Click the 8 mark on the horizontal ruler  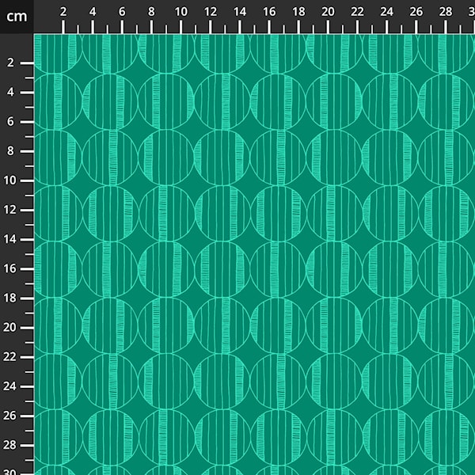coord(151,12)
